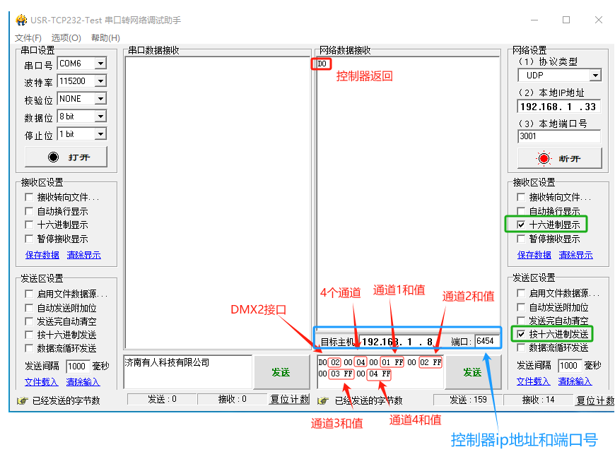Viewport: 615px width, 459px height.
Task: Click network 发送 : 159 counter
Action: click(x=467, y=400)
